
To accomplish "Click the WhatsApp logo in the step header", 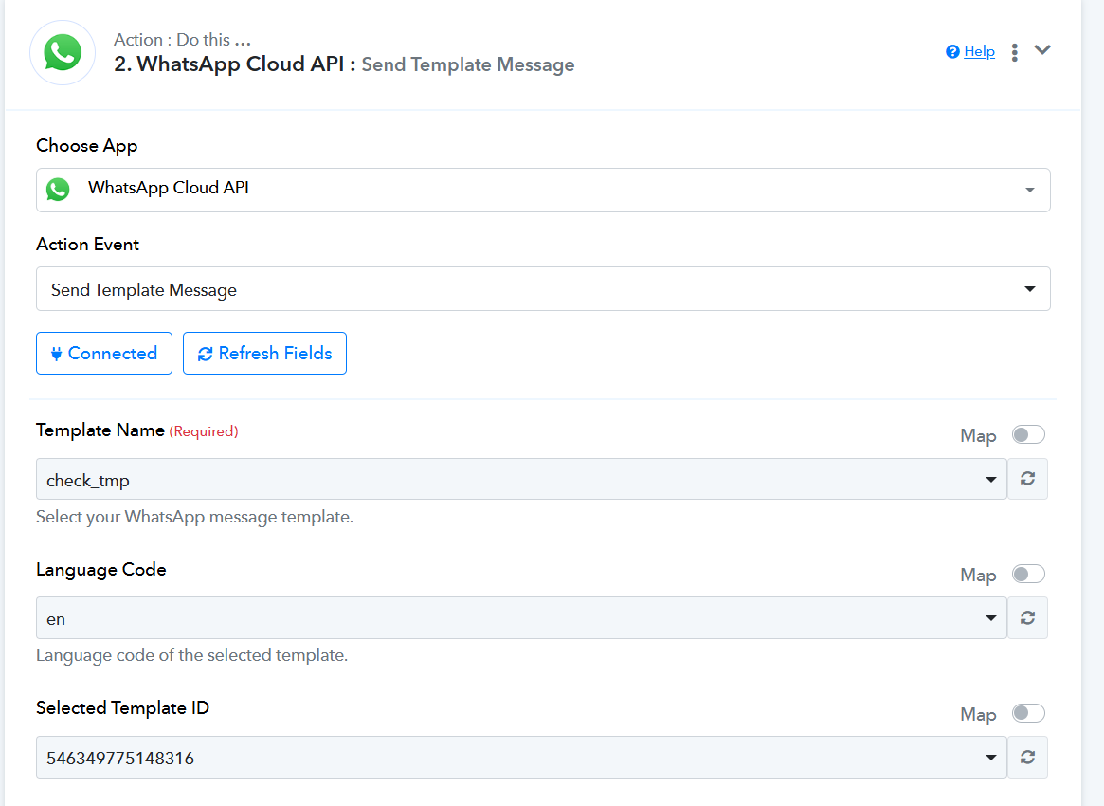I will pyautogui.click(x=63, y=53).
